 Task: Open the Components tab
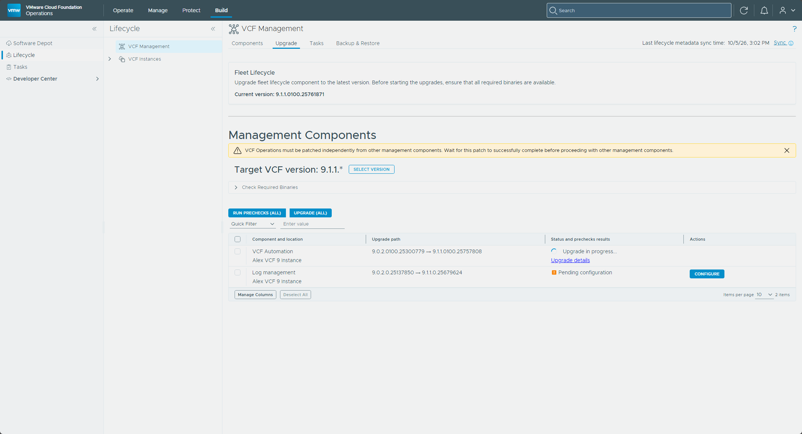247,43
